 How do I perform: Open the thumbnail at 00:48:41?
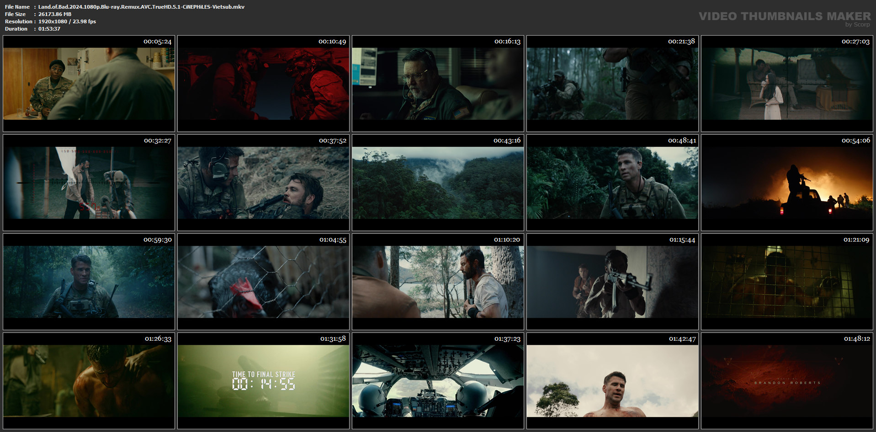pyautogui.click(x=612, y=183)
